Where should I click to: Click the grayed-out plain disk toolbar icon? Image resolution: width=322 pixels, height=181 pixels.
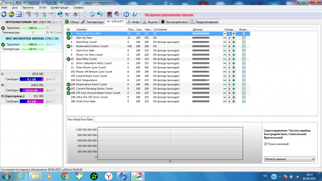point(28,14)
